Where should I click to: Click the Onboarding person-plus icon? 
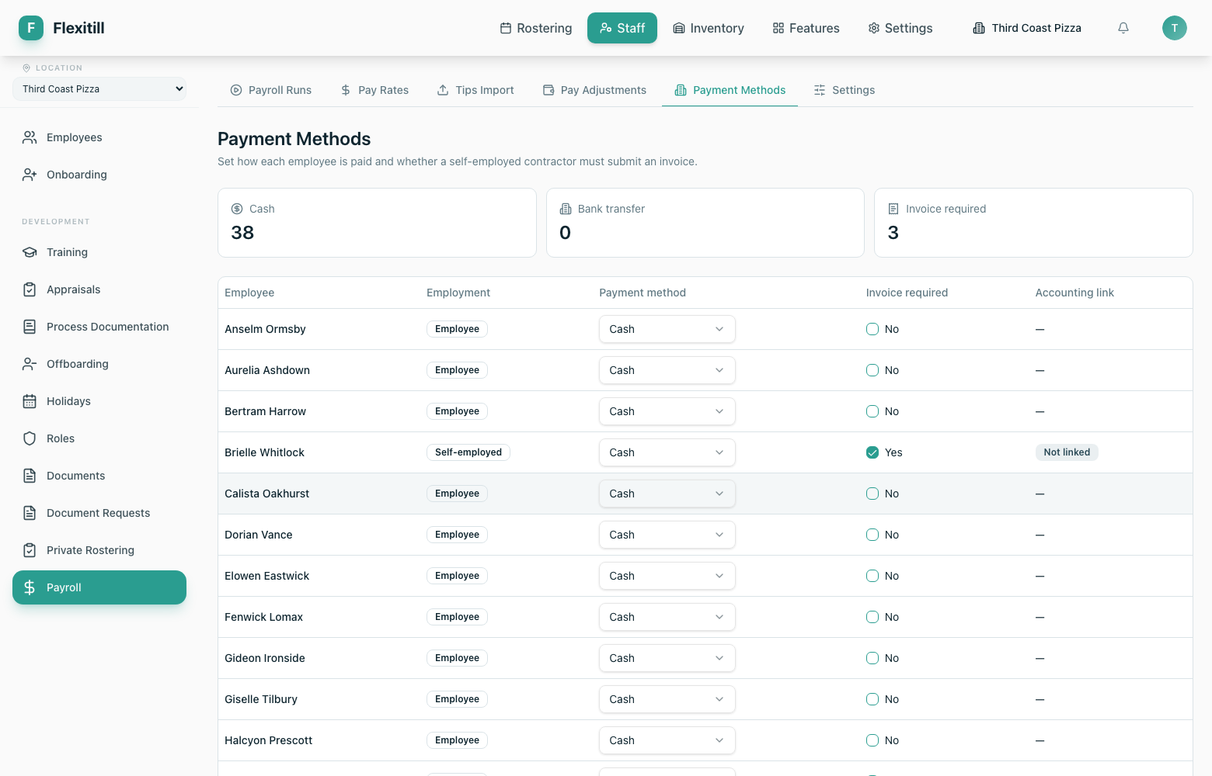click(30, 175)
